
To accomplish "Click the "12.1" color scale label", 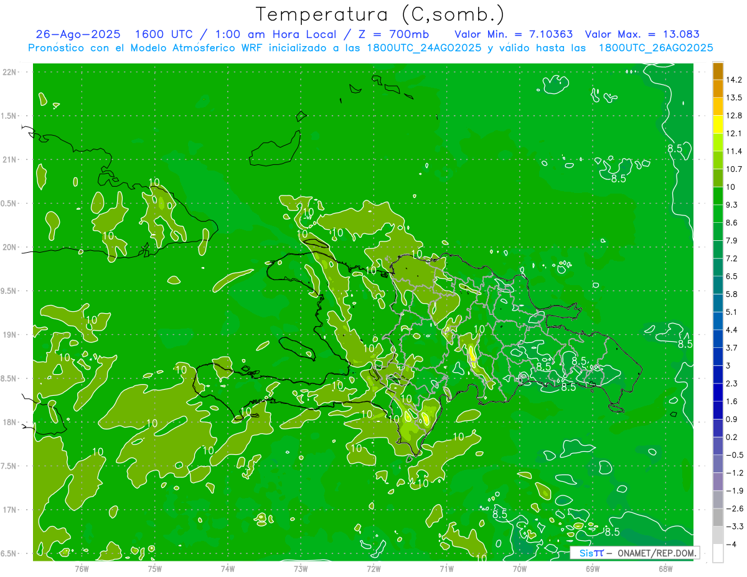I will point(735,133).
